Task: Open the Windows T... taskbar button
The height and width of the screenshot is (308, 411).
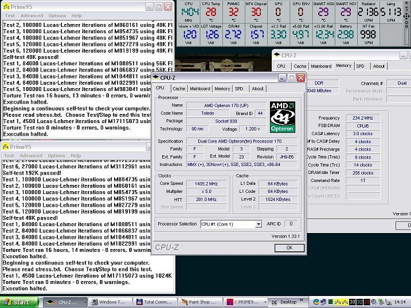Action: click(110, 302)
